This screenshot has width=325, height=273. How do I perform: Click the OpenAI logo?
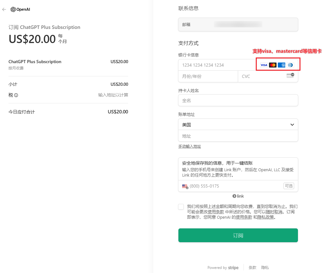(20, 9)
